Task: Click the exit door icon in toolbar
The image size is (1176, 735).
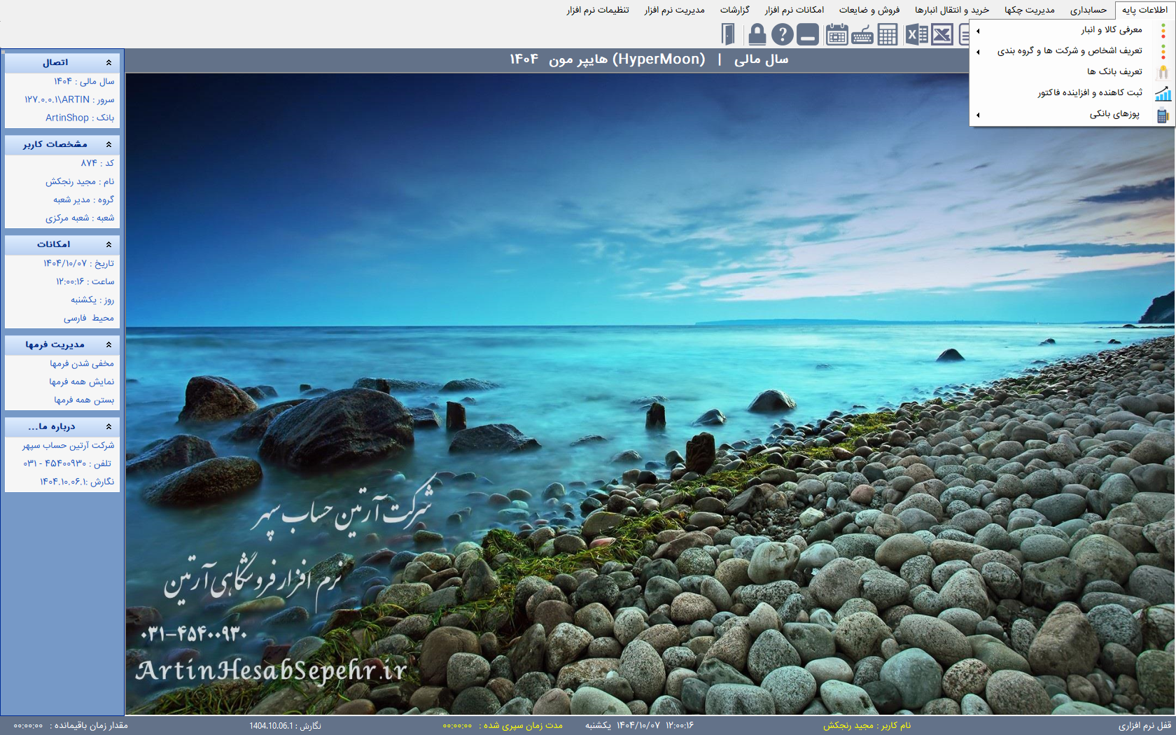Action: click(x=728, y=34)
